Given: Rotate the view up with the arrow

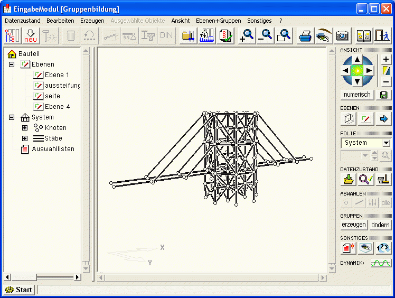Looking at the screenshot, I should click(x=358, y=60).
